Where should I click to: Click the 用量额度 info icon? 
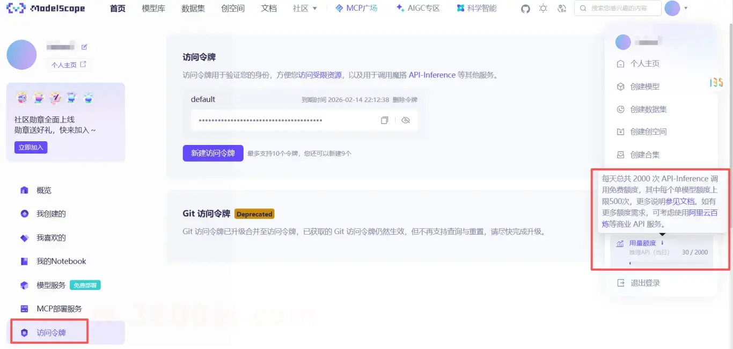coord(662,243)
